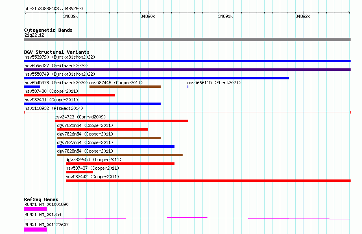This screenshot has height=234, width=362.
Task: Open the dgv7828n54 (Cooper2011) label
Action: (85, 151)
